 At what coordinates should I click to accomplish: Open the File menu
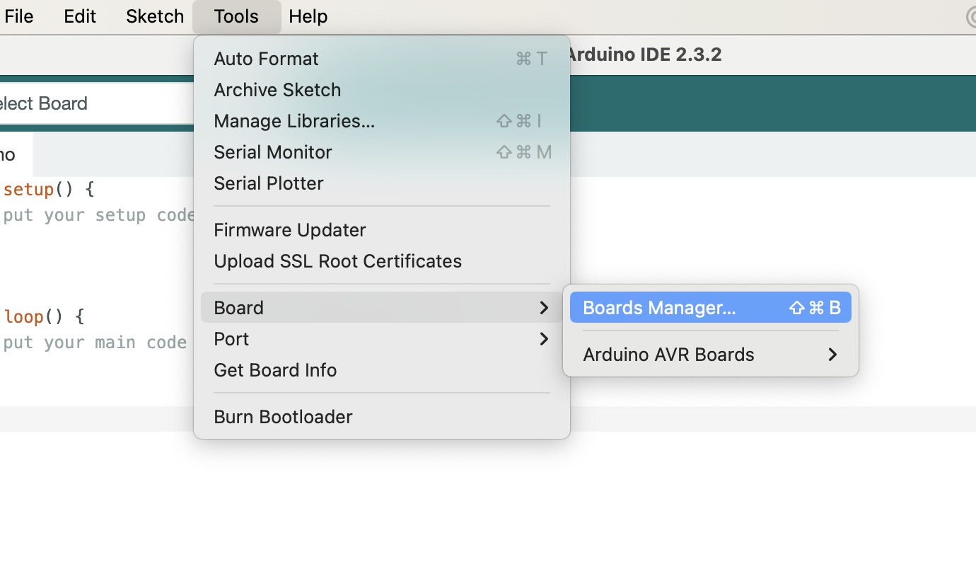pyautogui.click(x=18, y=16)
